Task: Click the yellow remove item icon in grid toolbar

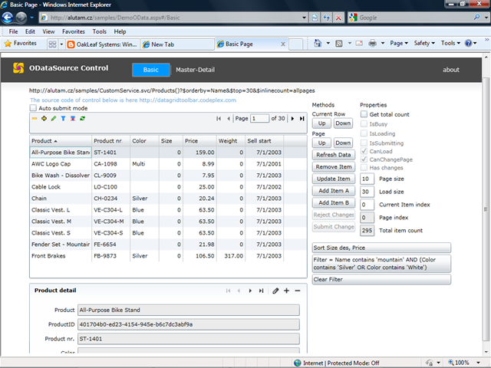Action: 34,119
